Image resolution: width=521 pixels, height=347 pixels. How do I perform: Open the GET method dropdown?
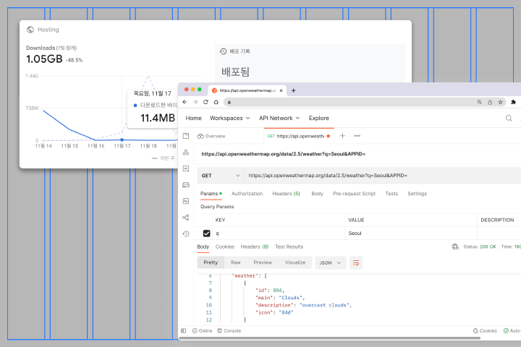tap(220, 176)
